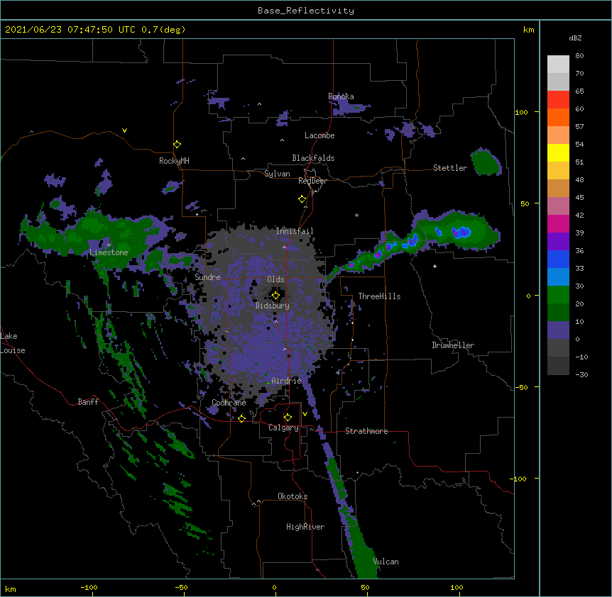Select the Lake Louise label
The height and width of the screenshot is (597, 612).
(x=13, y=343)
